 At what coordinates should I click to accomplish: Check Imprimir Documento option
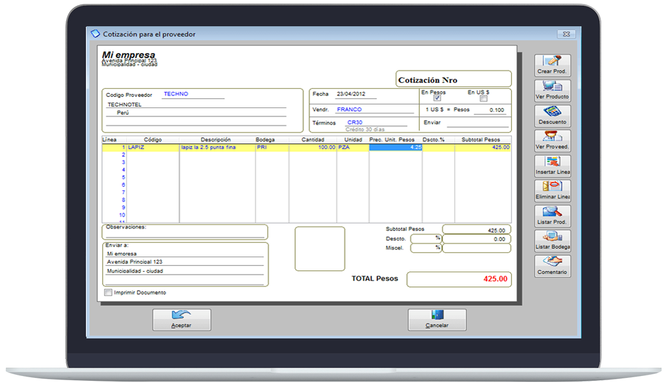coord(108,292)
